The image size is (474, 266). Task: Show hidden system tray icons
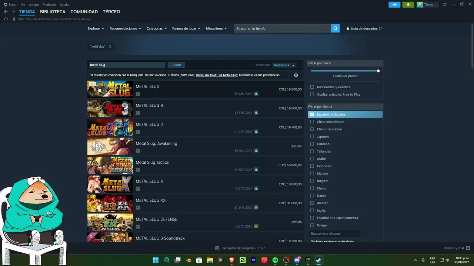point(415,260)
